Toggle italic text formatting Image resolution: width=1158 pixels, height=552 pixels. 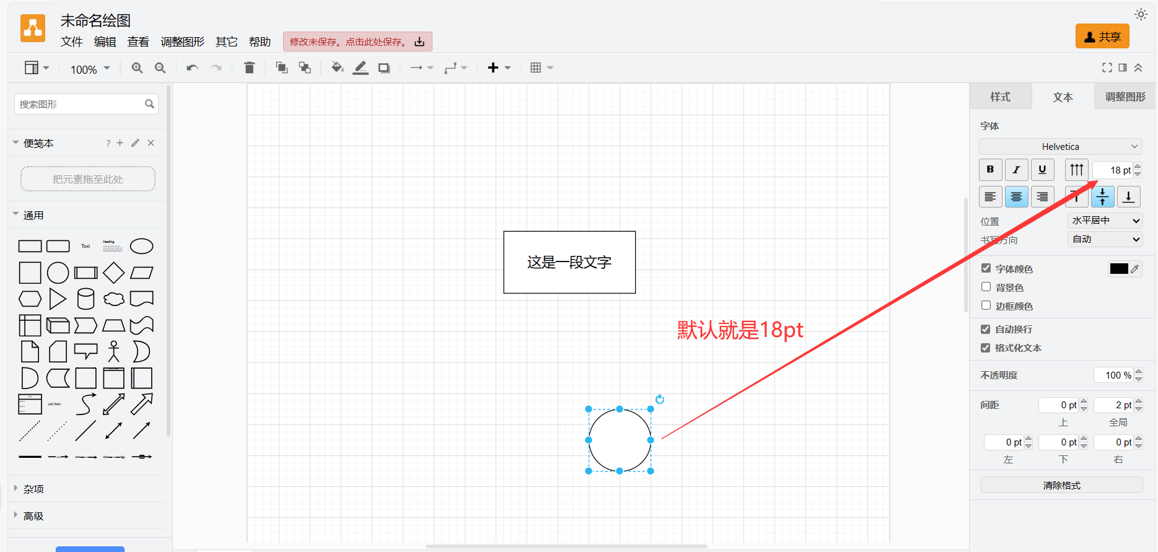(x=1016, y=170)
